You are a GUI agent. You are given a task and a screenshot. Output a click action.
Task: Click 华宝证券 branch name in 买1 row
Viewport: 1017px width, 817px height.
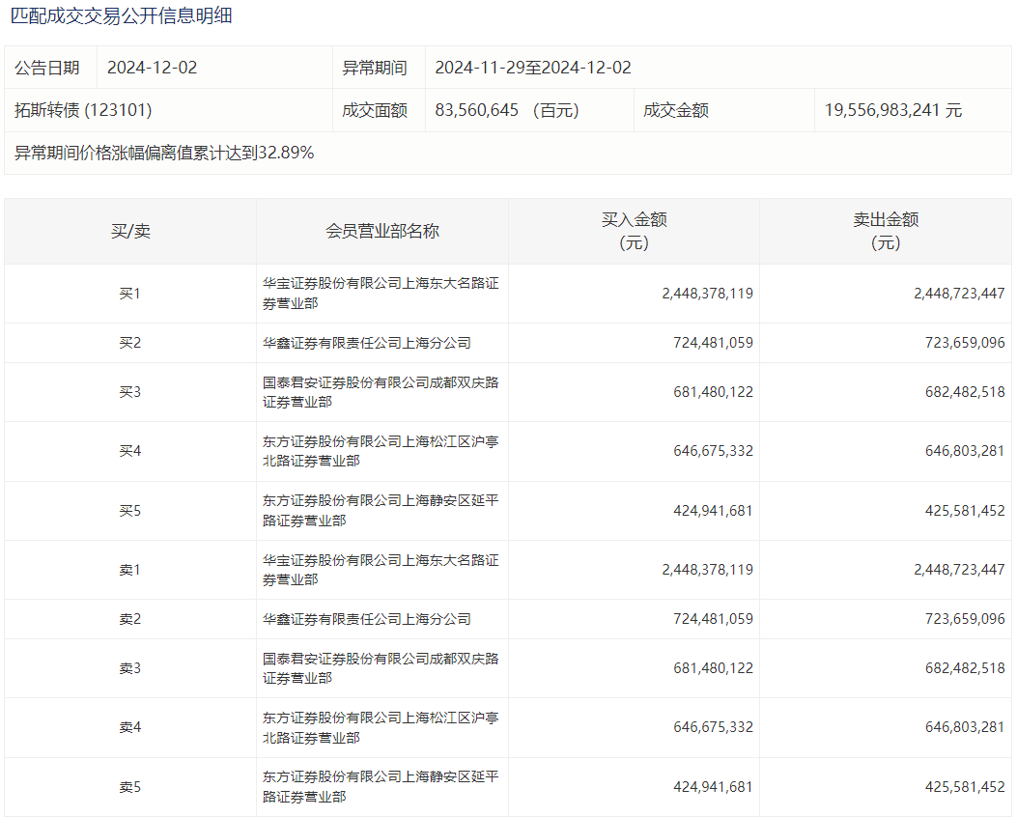coord(381,293)
